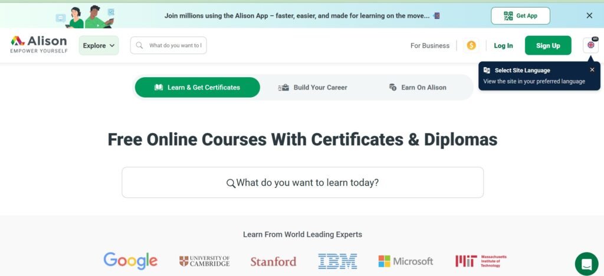
Task: Open the chat support widget
Action: [x=587, y=264]
